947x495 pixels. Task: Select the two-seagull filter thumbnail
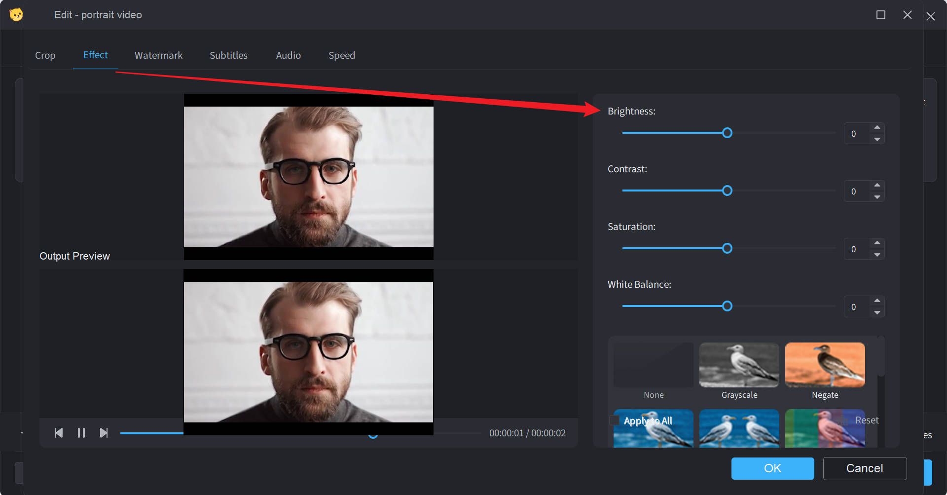pyautogui.click(x=739, y=428)
